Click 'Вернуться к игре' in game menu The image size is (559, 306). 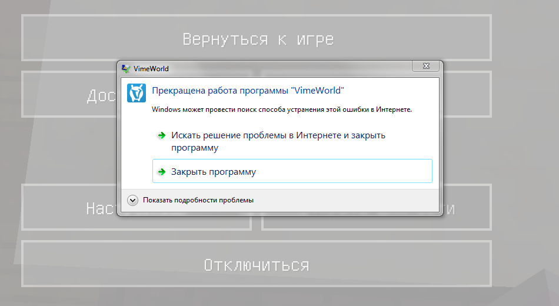[x=257, y=38]
